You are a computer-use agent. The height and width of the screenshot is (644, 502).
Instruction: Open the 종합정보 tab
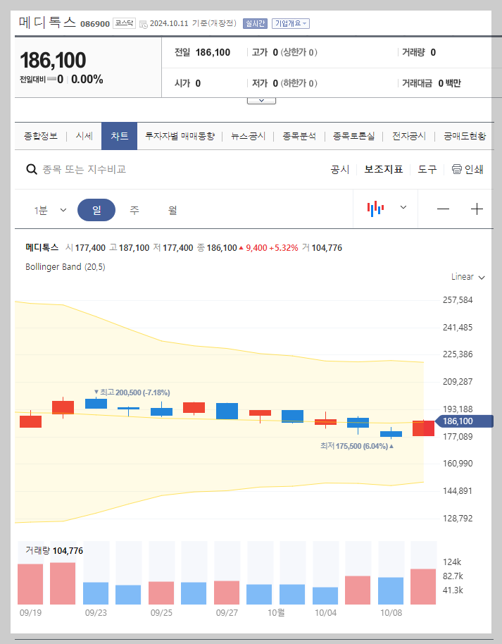[41, 136]
